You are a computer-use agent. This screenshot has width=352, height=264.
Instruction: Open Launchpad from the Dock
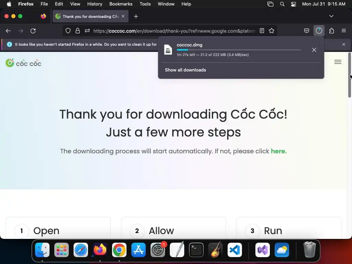tap(62, 250)
